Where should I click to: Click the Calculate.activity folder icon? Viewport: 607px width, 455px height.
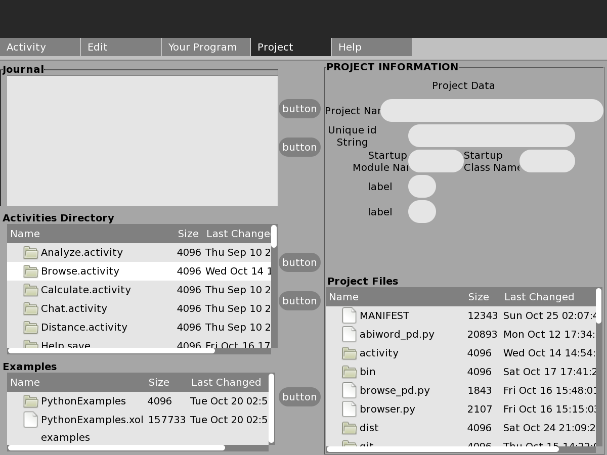(31, 290)
